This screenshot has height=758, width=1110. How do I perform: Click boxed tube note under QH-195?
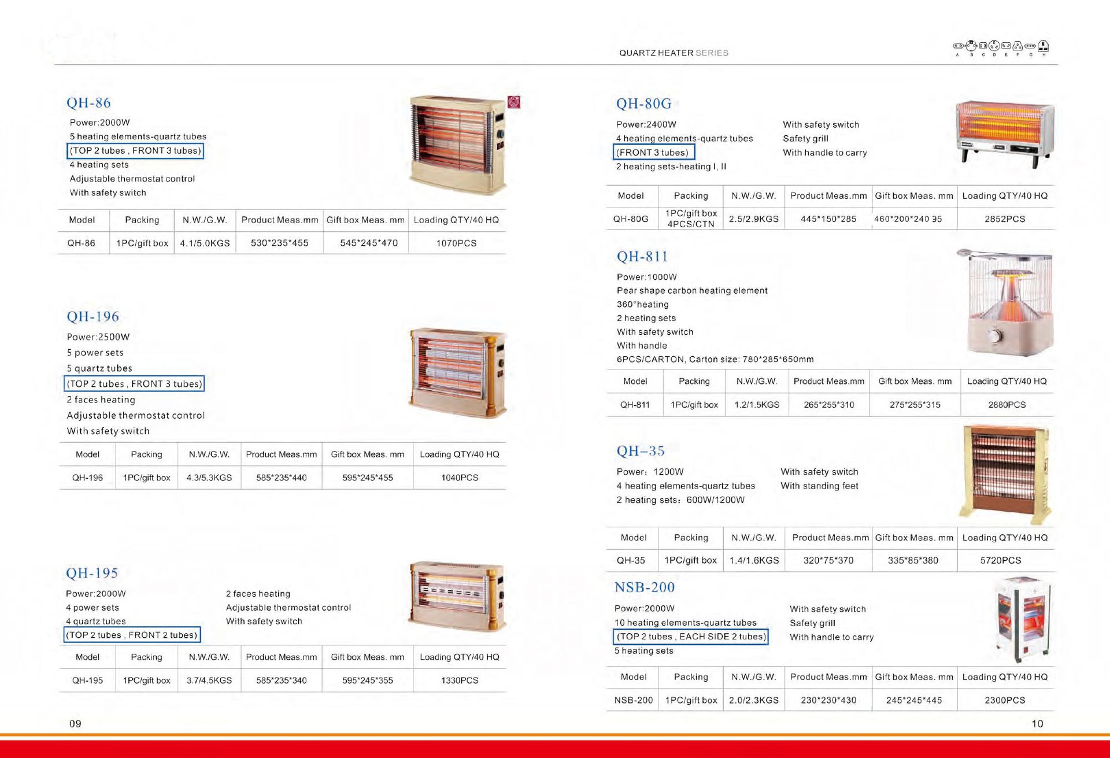tap(132, 635)
